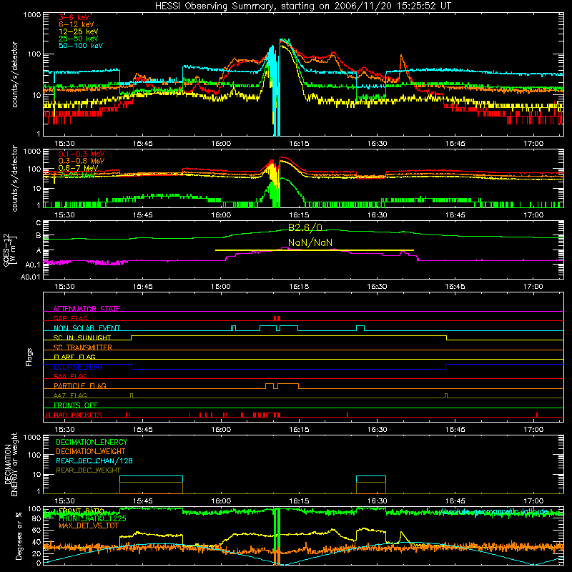Viewport: 572px width, 572px height.
Task: Click the 0.3-0.8 MeV legend label
Action: [x=82, y=161]
